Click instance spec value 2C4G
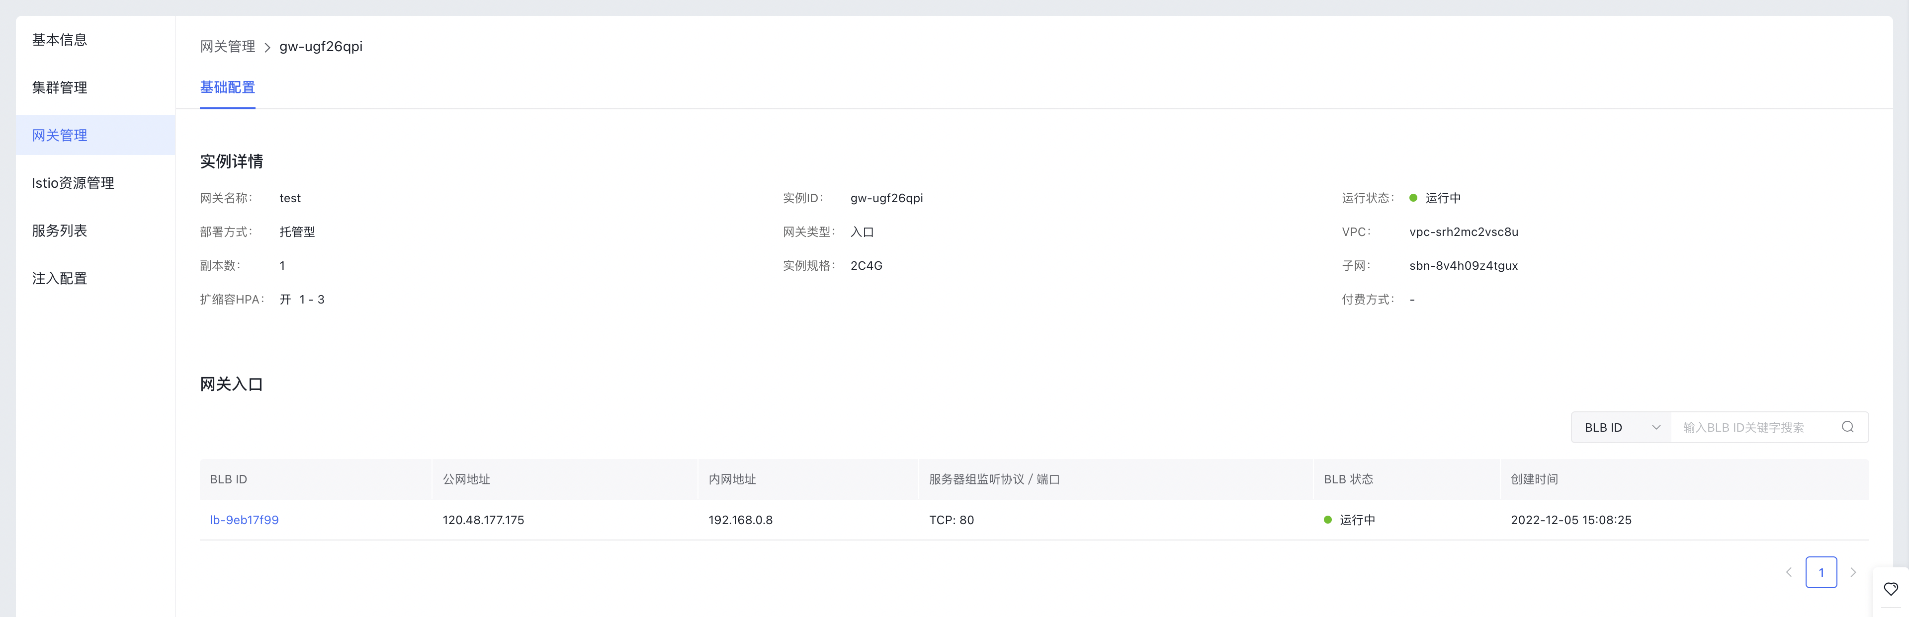Screen dimensions: 1909x617 click(867, 266)
